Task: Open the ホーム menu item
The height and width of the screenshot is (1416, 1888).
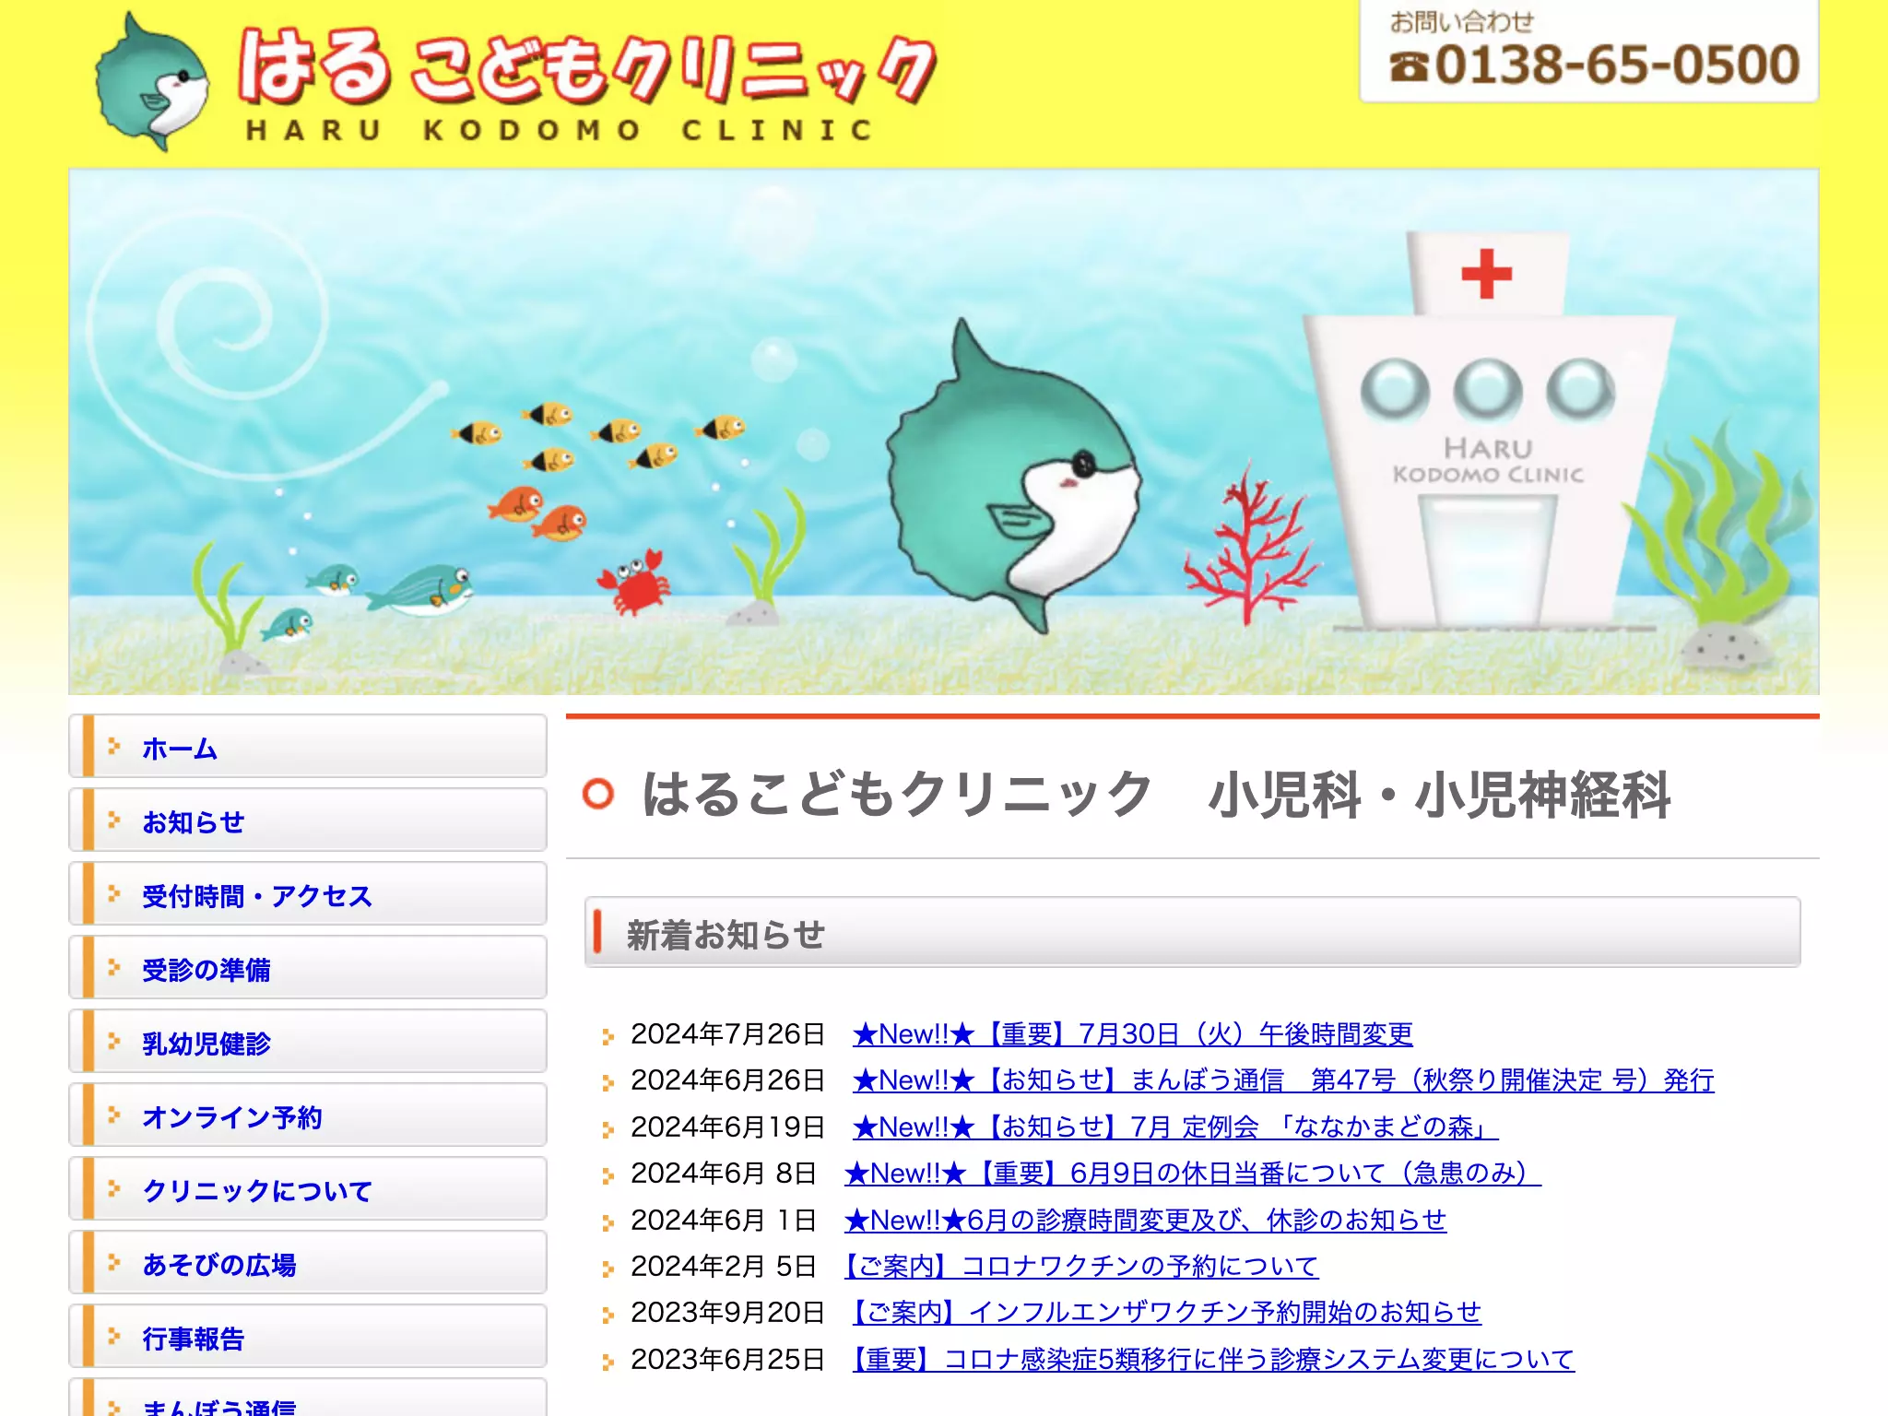Action: pos(308,748)
